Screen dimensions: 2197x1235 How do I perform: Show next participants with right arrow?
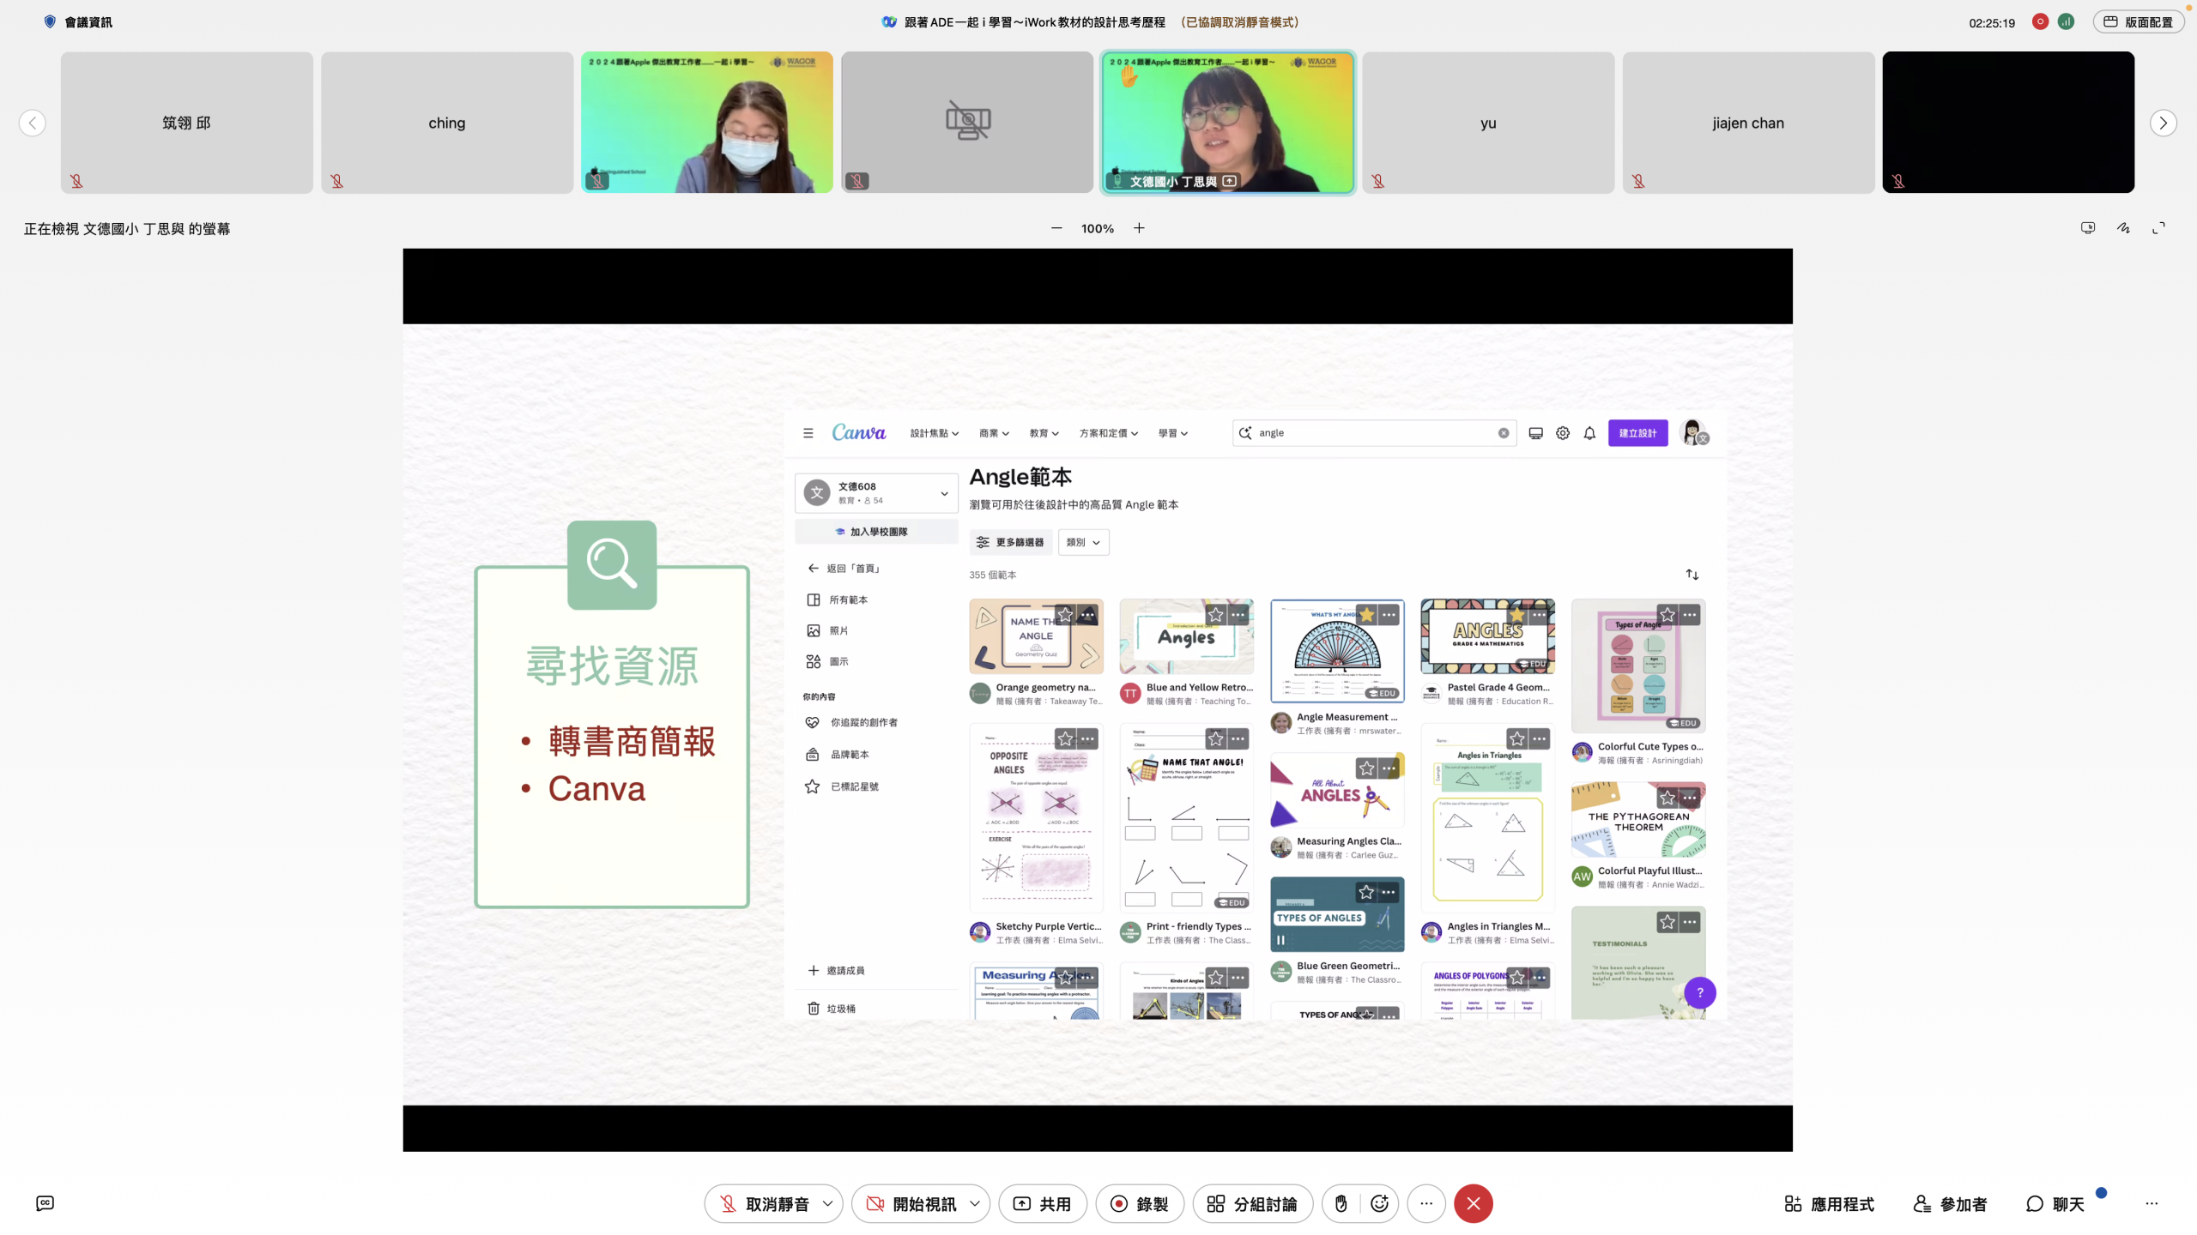point(2163,123)
